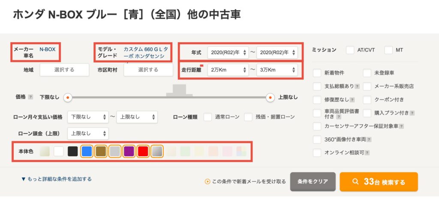Open monthly loan payment 下限なし dropdown
This screenshot has width=439, height=215.
[x=88, y=117]
